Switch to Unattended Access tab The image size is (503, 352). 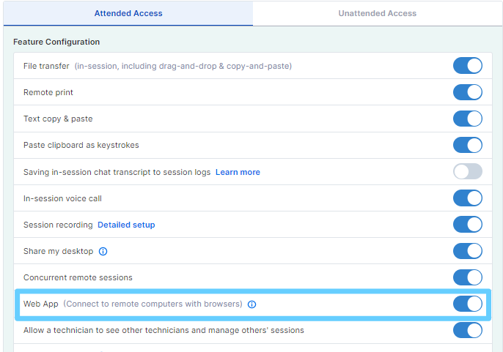coord(378,13)
